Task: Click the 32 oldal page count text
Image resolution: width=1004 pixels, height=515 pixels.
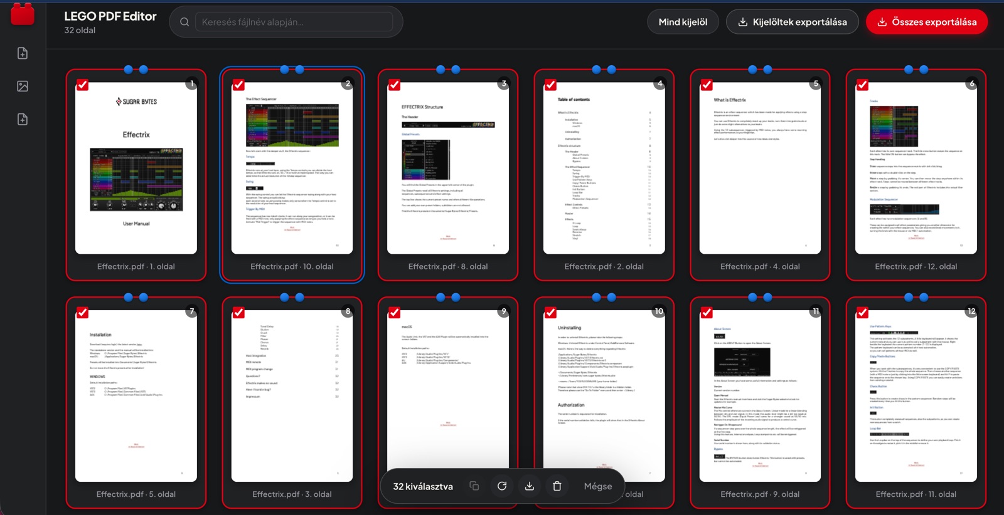Action: (80, 30)
